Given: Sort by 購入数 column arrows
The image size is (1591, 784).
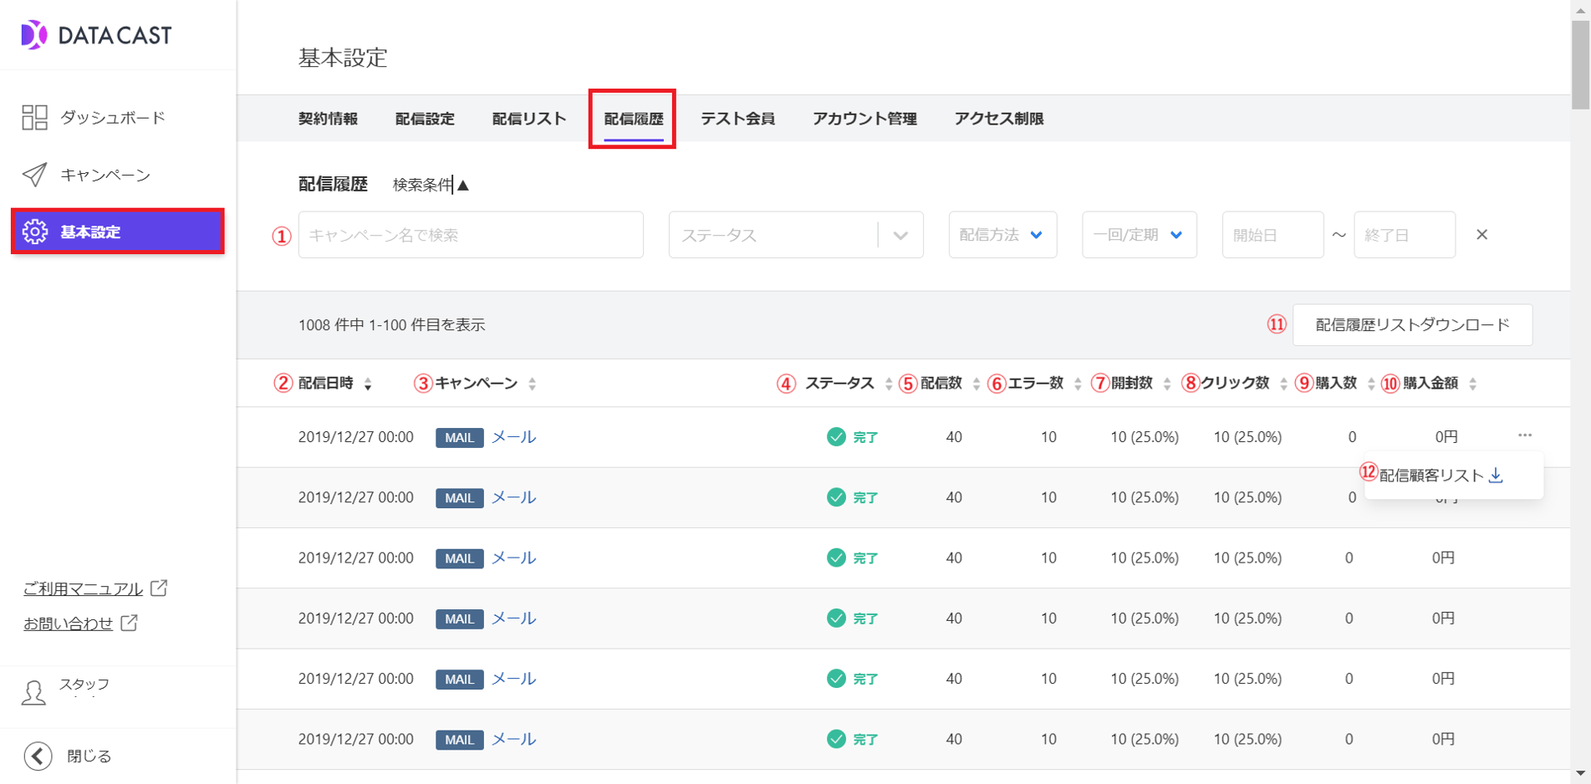Looking at the screenshot, I should pyautogui.click(x=1370, y=384).
